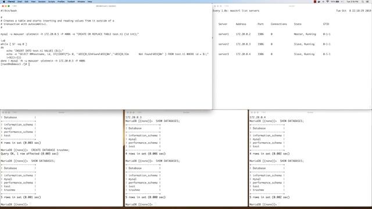372x209 pixels.
Task: Click server2's 'Slave, Running' state
Action: [x=304, y=44]
